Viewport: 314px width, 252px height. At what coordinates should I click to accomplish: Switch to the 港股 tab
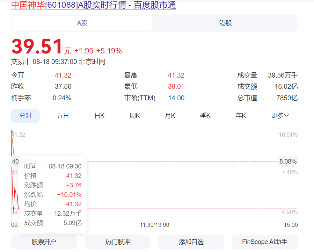(225, 23)
